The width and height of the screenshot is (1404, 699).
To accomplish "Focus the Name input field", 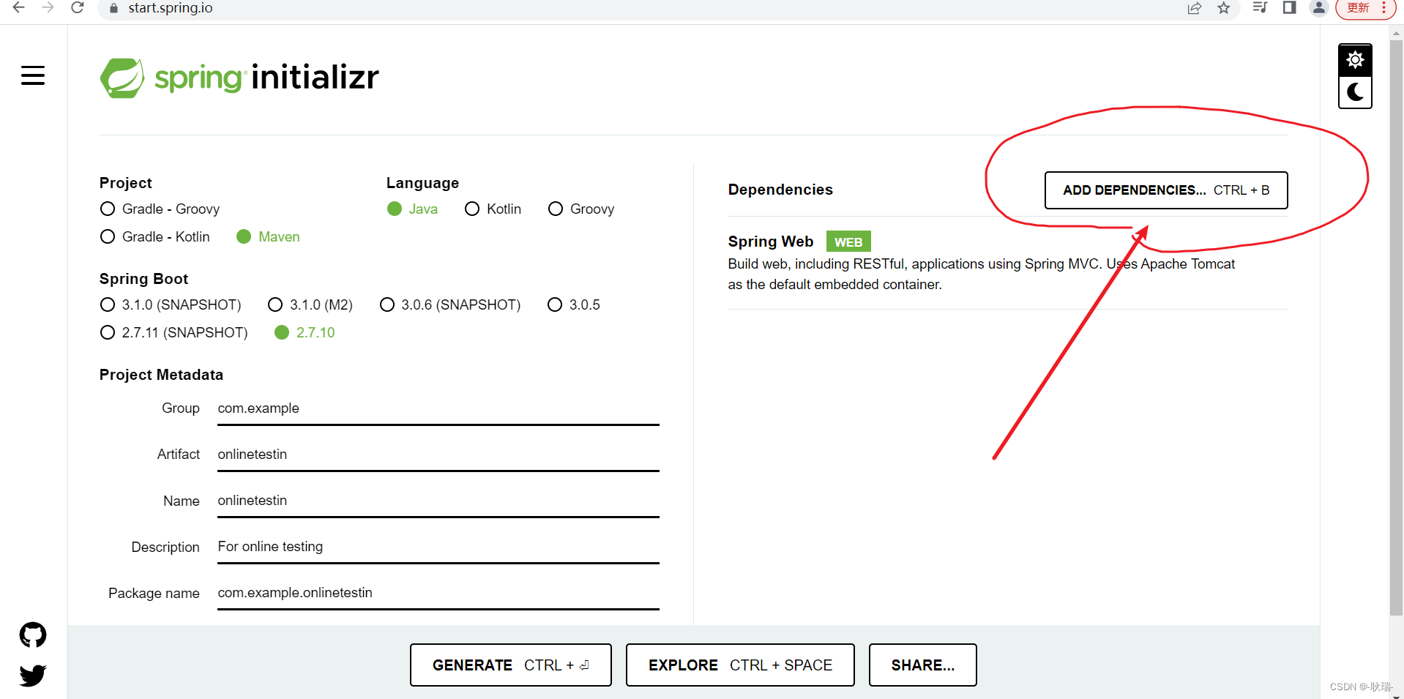I will pyautogui.click(x=438, y=501).
